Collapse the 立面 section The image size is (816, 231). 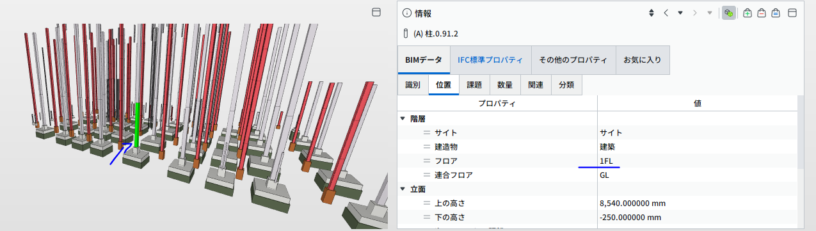pyautogui.click(x=403, y=189)
